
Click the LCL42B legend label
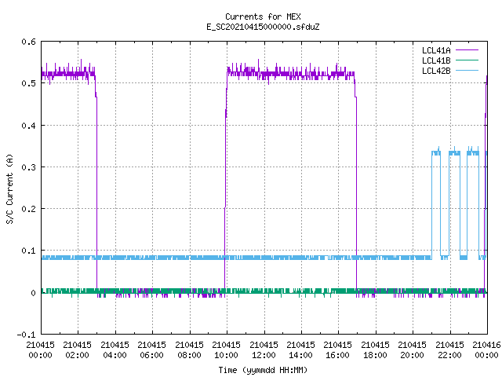[x=436, y=71]
